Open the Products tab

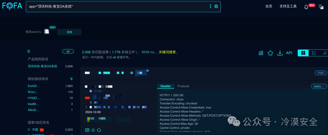(183, 86)
